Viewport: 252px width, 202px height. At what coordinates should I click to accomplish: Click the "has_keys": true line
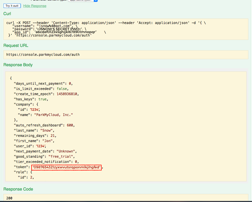(31, 99)
